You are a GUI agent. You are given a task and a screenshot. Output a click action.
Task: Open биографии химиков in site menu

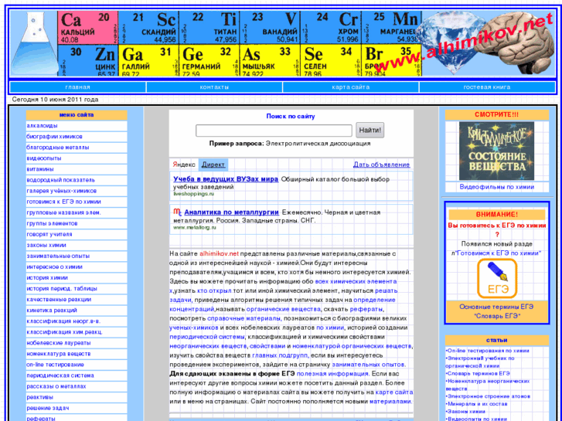(x=54, y=137)
